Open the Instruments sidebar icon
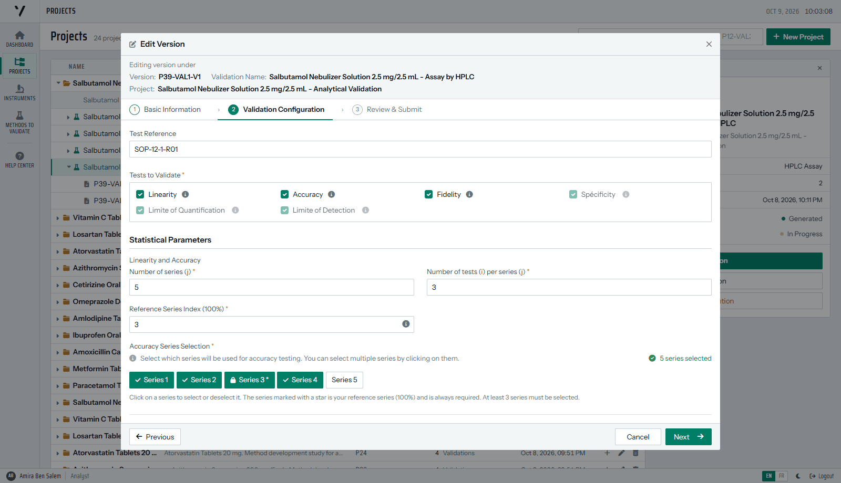The image size is (841, 483). click(19, 92)
